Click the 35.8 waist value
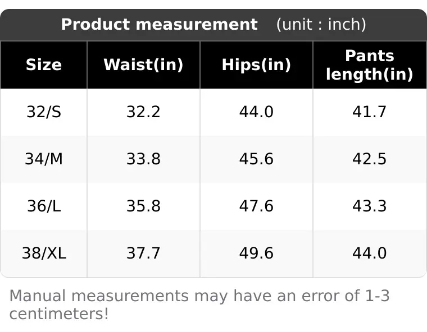This screenshot has width=427, height=332. click(143, 206)
